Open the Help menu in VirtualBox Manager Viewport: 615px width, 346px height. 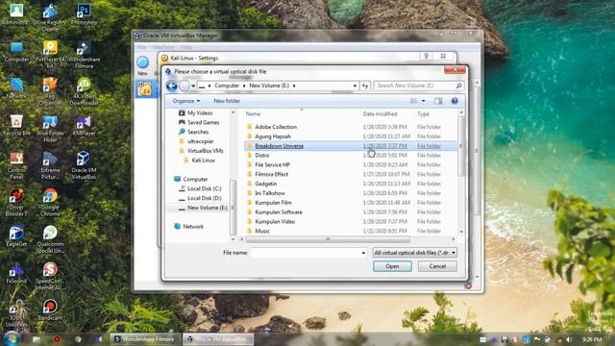[186, 47]
